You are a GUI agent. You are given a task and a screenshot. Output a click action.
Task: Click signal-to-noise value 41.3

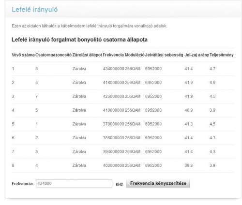click(189, 124)
